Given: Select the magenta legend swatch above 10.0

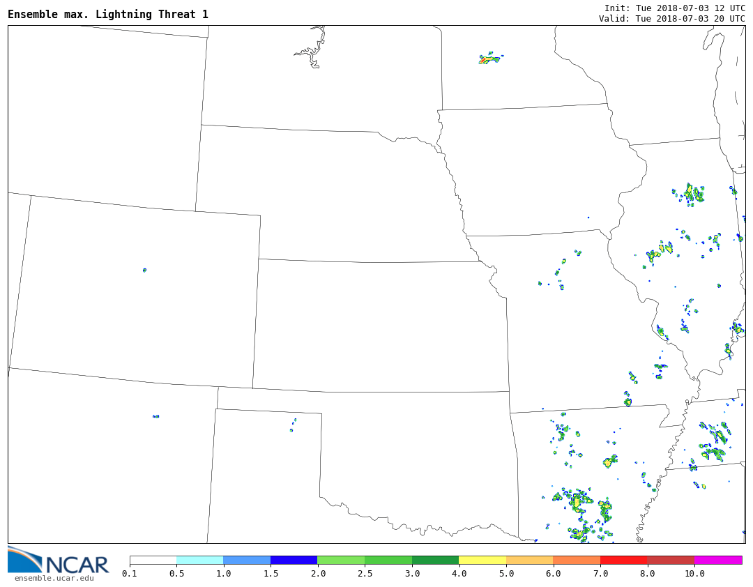Looking at the screenshot, I should tap(717, 560).
